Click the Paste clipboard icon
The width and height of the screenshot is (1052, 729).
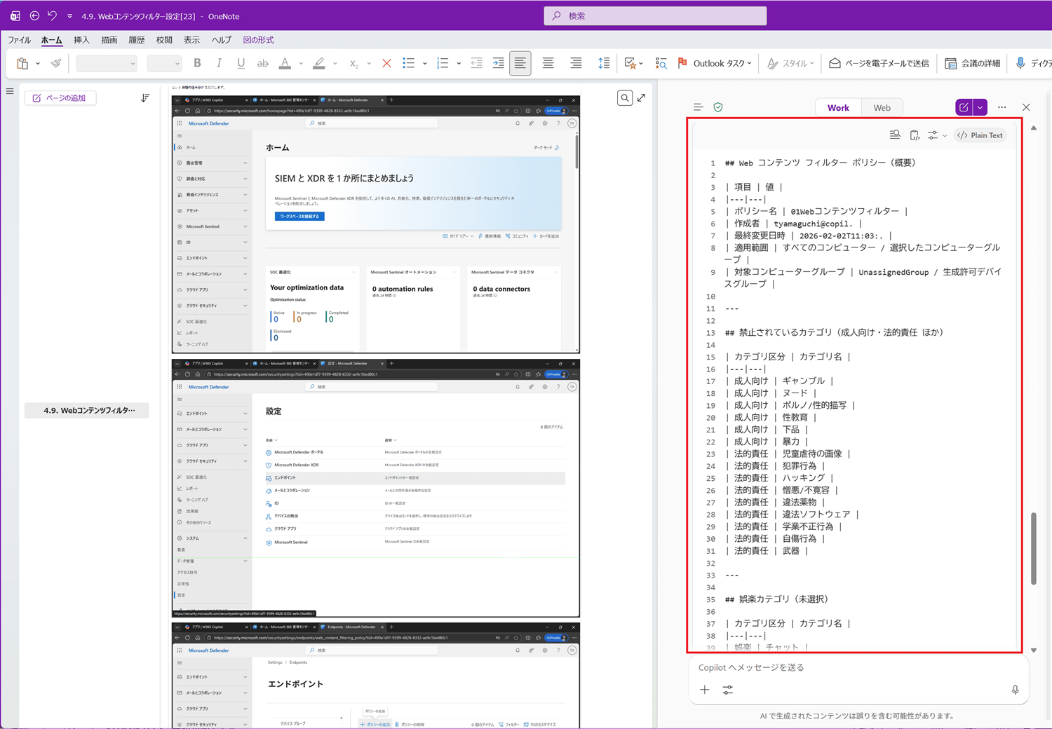[x=22, y=63]
